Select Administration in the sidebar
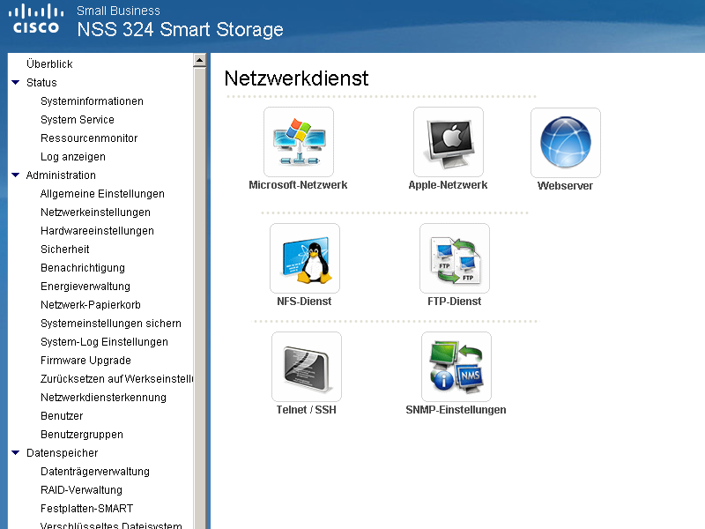 point(61,175)
